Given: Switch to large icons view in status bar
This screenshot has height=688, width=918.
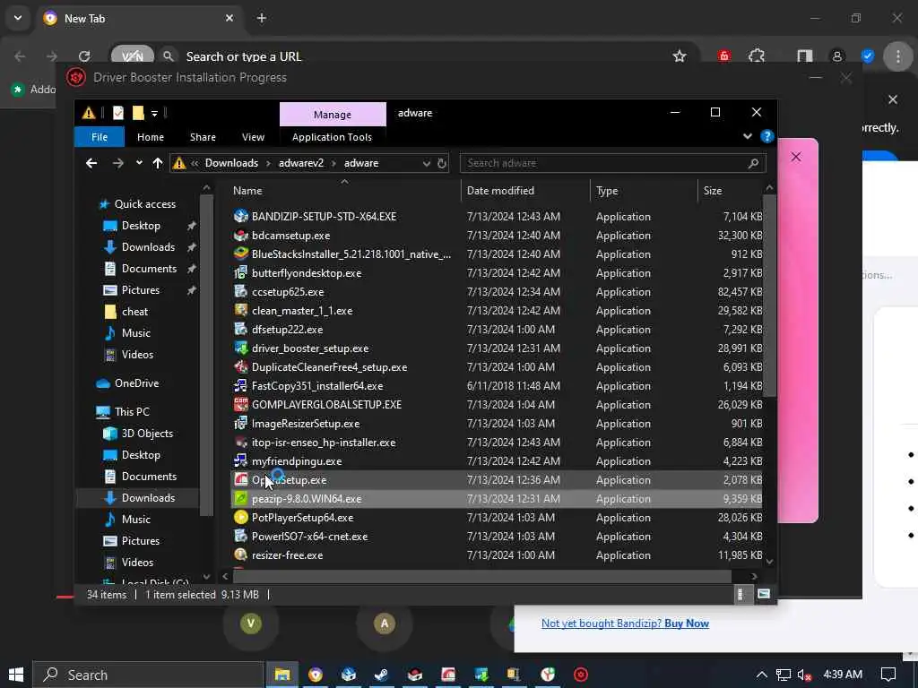Looking at the screenshot, I should [x=764, y=595].
